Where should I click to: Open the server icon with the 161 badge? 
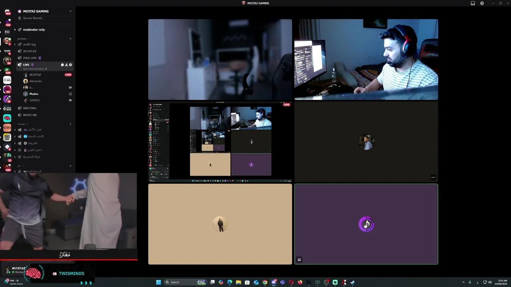[x=7, y=89]
